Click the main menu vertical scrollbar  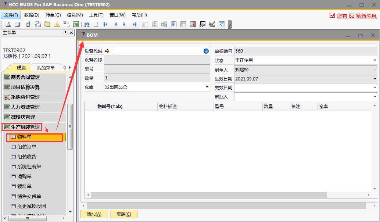click(x=70, y=126)
